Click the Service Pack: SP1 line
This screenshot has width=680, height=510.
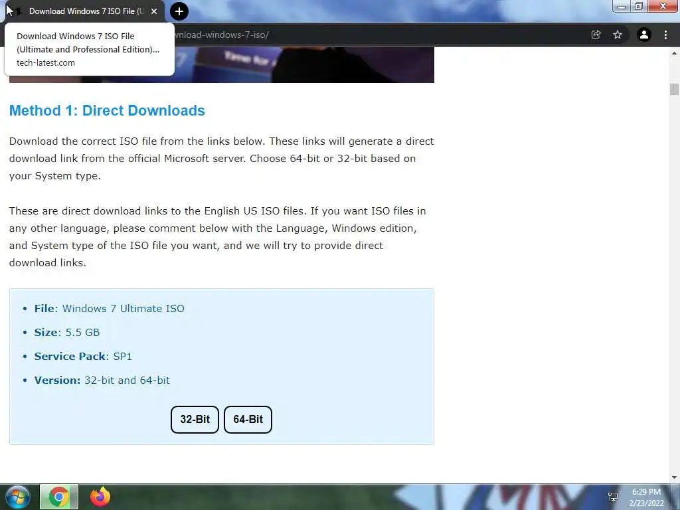click(83, 356)
